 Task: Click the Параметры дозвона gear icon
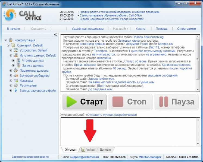pos(16,71)
